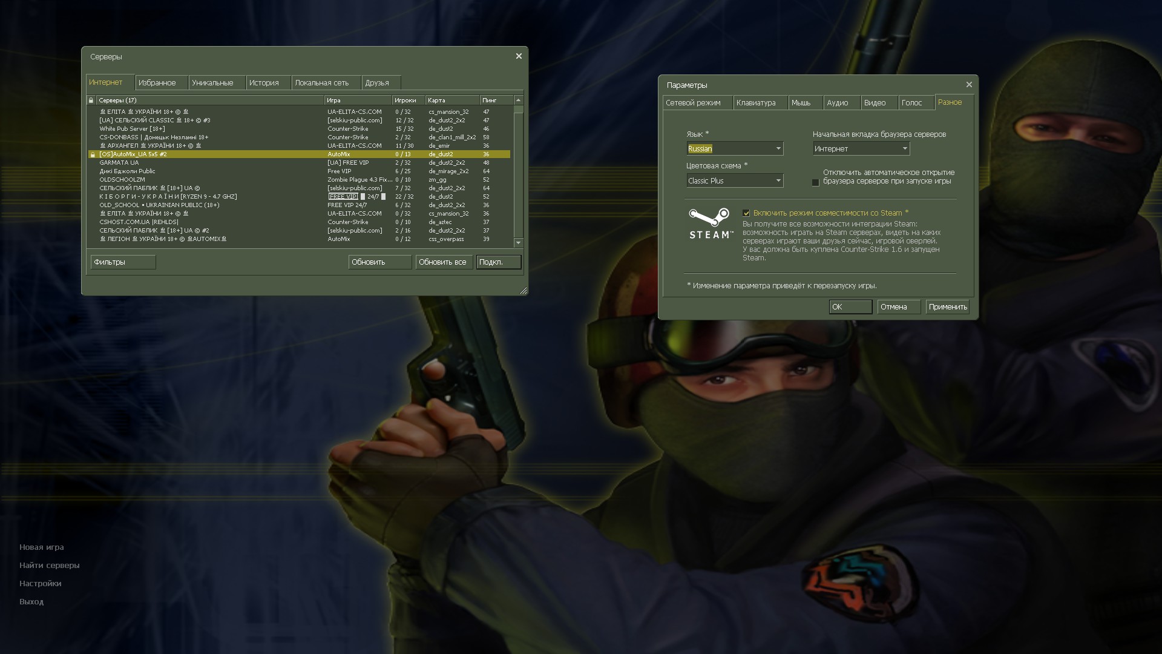The height and width of the screenshot is (654, 1162).
Task: Click the Фильтры button
Action: [x=123, y=262]
